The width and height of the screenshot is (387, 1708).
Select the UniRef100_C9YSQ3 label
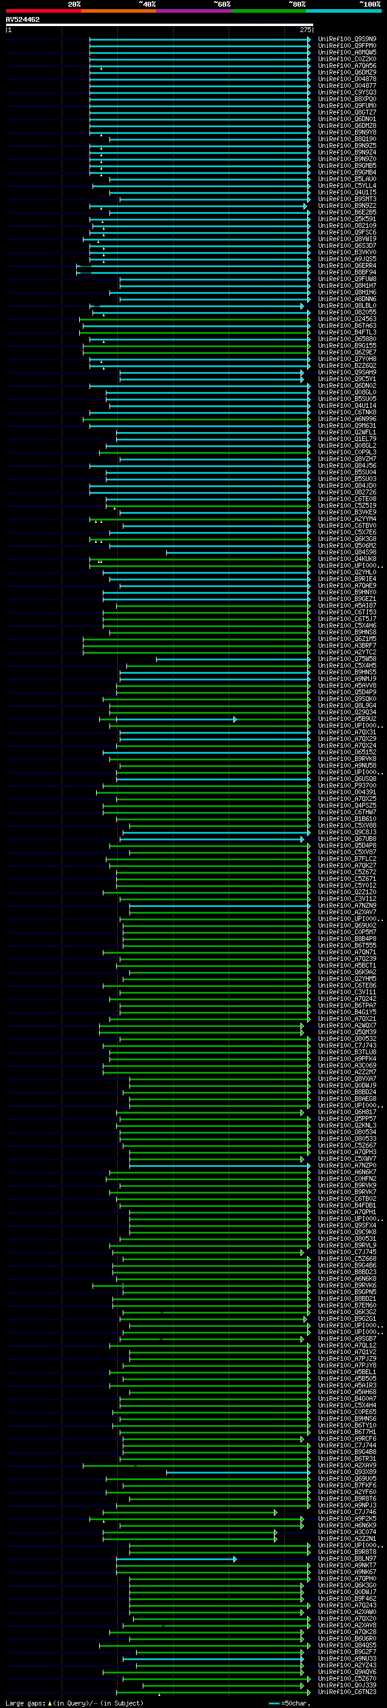pyautogui.click(x=347, y=92)
